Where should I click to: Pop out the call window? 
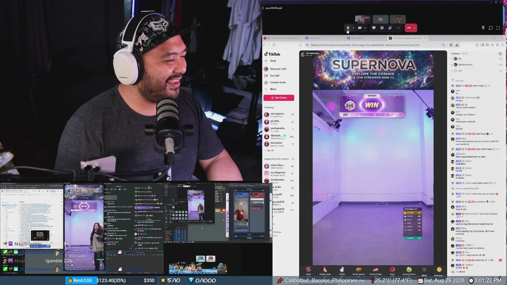coord(490,28)
